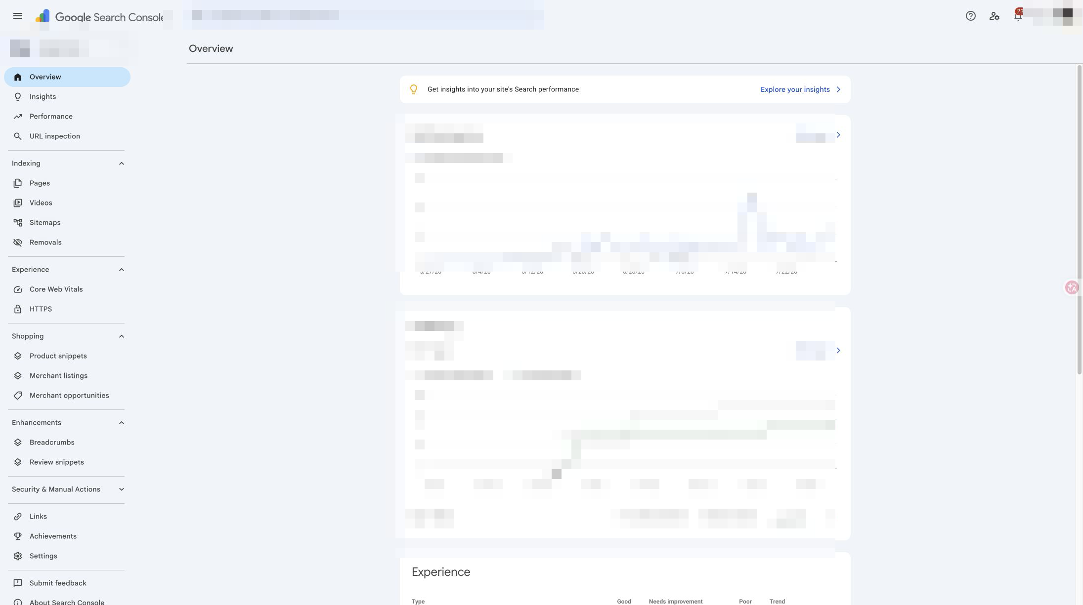This screenshot has height=605, width=1083.
Task: Collapse the Enhancements section
Action: pyautogui.click(x=122, y=423)
